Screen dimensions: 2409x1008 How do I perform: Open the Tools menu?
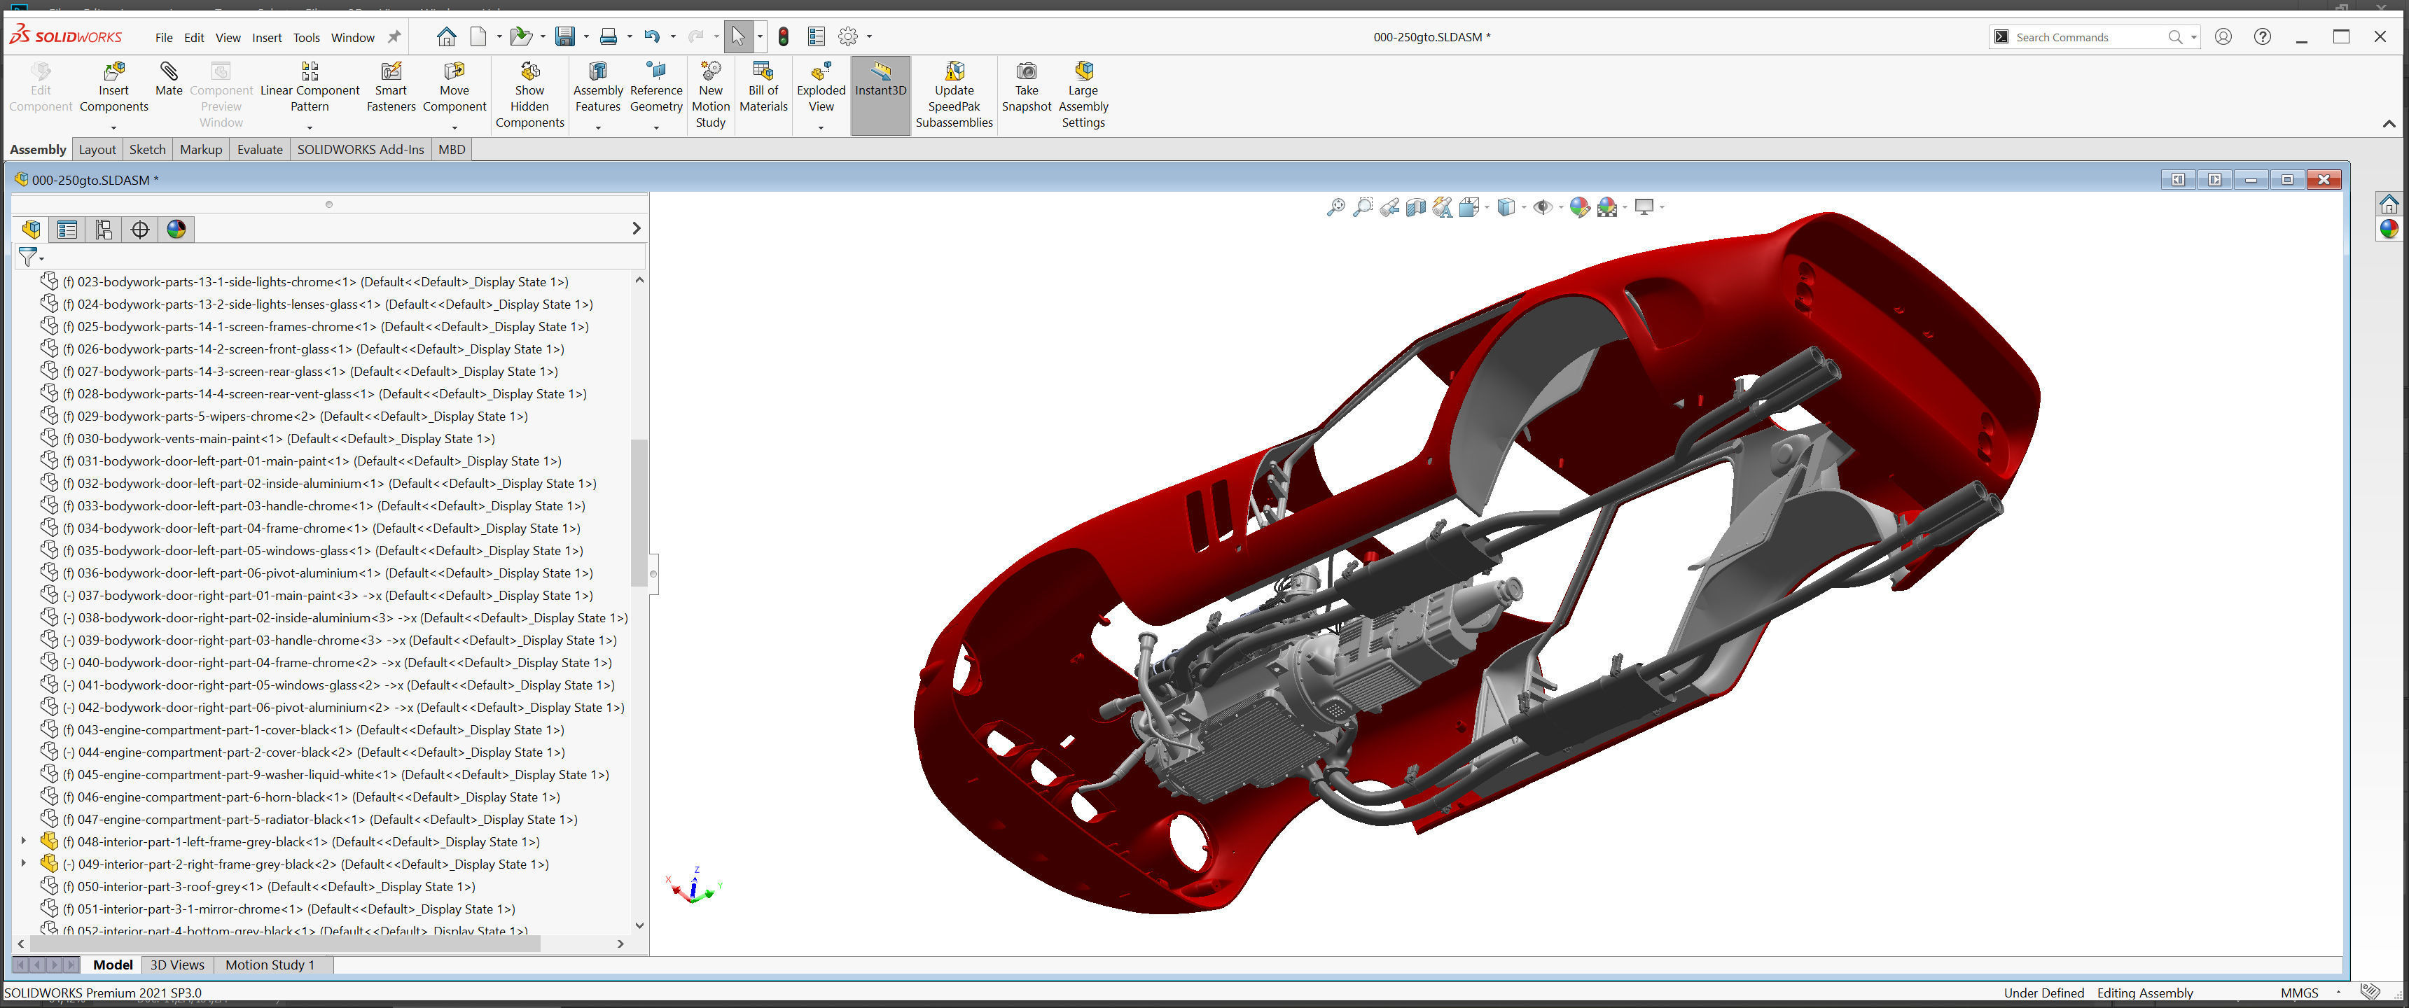[306, 37]
